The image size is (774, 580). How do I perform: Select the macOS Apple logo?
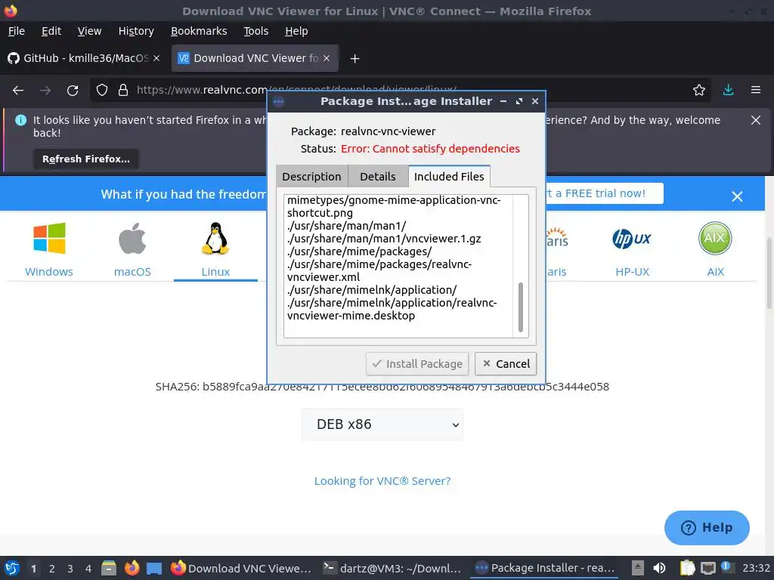[132, 238]
